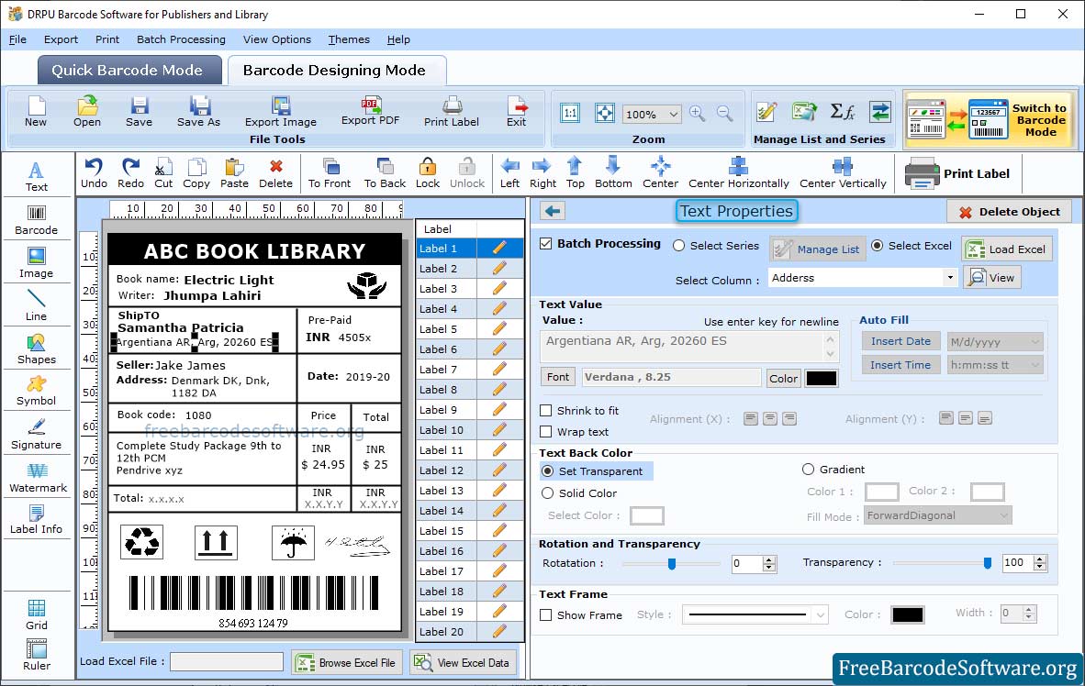Click the Rotation slider handle

[671, 564]
